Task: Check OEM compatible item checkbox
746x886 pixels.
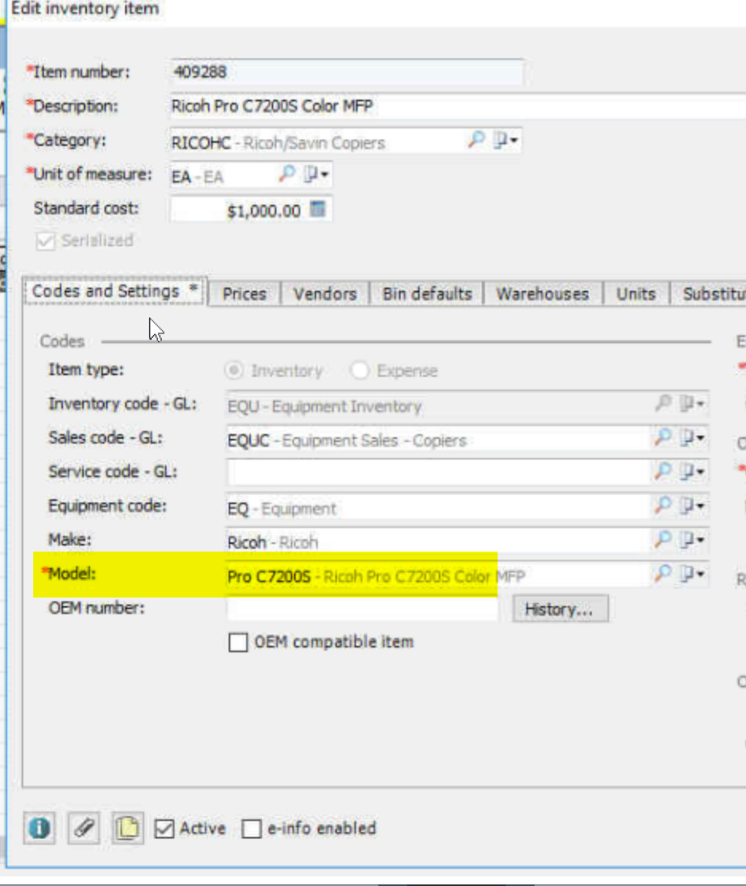Action: click(238, 642)
